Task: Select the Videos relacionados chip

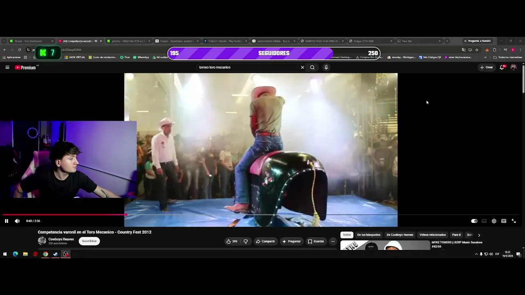Action: pos(433,235)
